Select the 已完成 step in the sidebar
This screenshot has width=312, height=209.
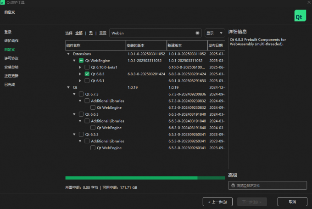[10, 85]
